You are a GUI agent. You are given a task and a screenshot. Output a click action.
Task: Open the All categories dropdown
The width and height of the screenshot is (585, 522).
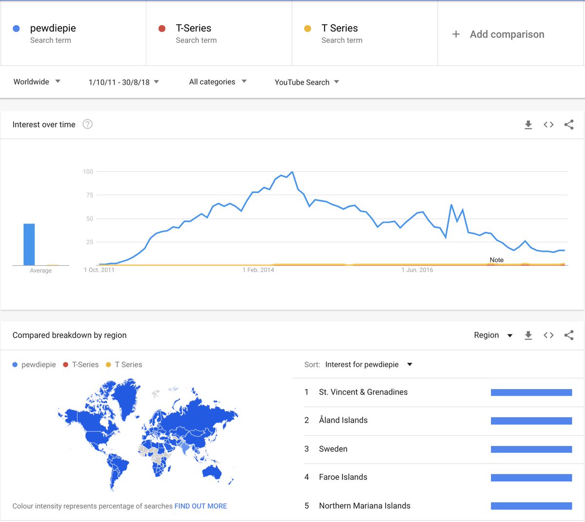pyautogui.click(x=218, y=82)
